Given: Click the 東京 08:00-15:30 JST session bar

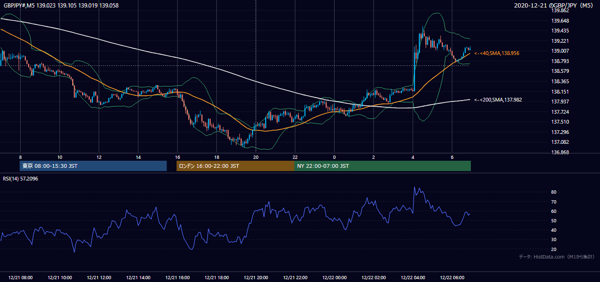Looking at the screenshot, I should 93,166.
